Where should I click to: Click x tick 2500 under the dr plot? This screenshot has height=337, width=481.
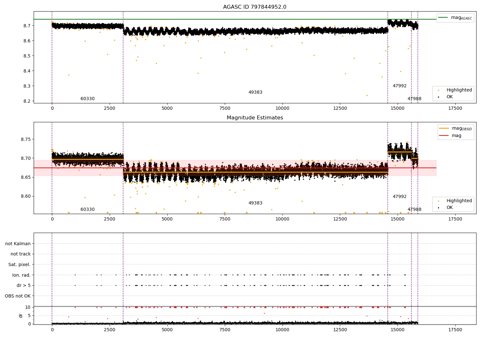[x=110, y=330]
